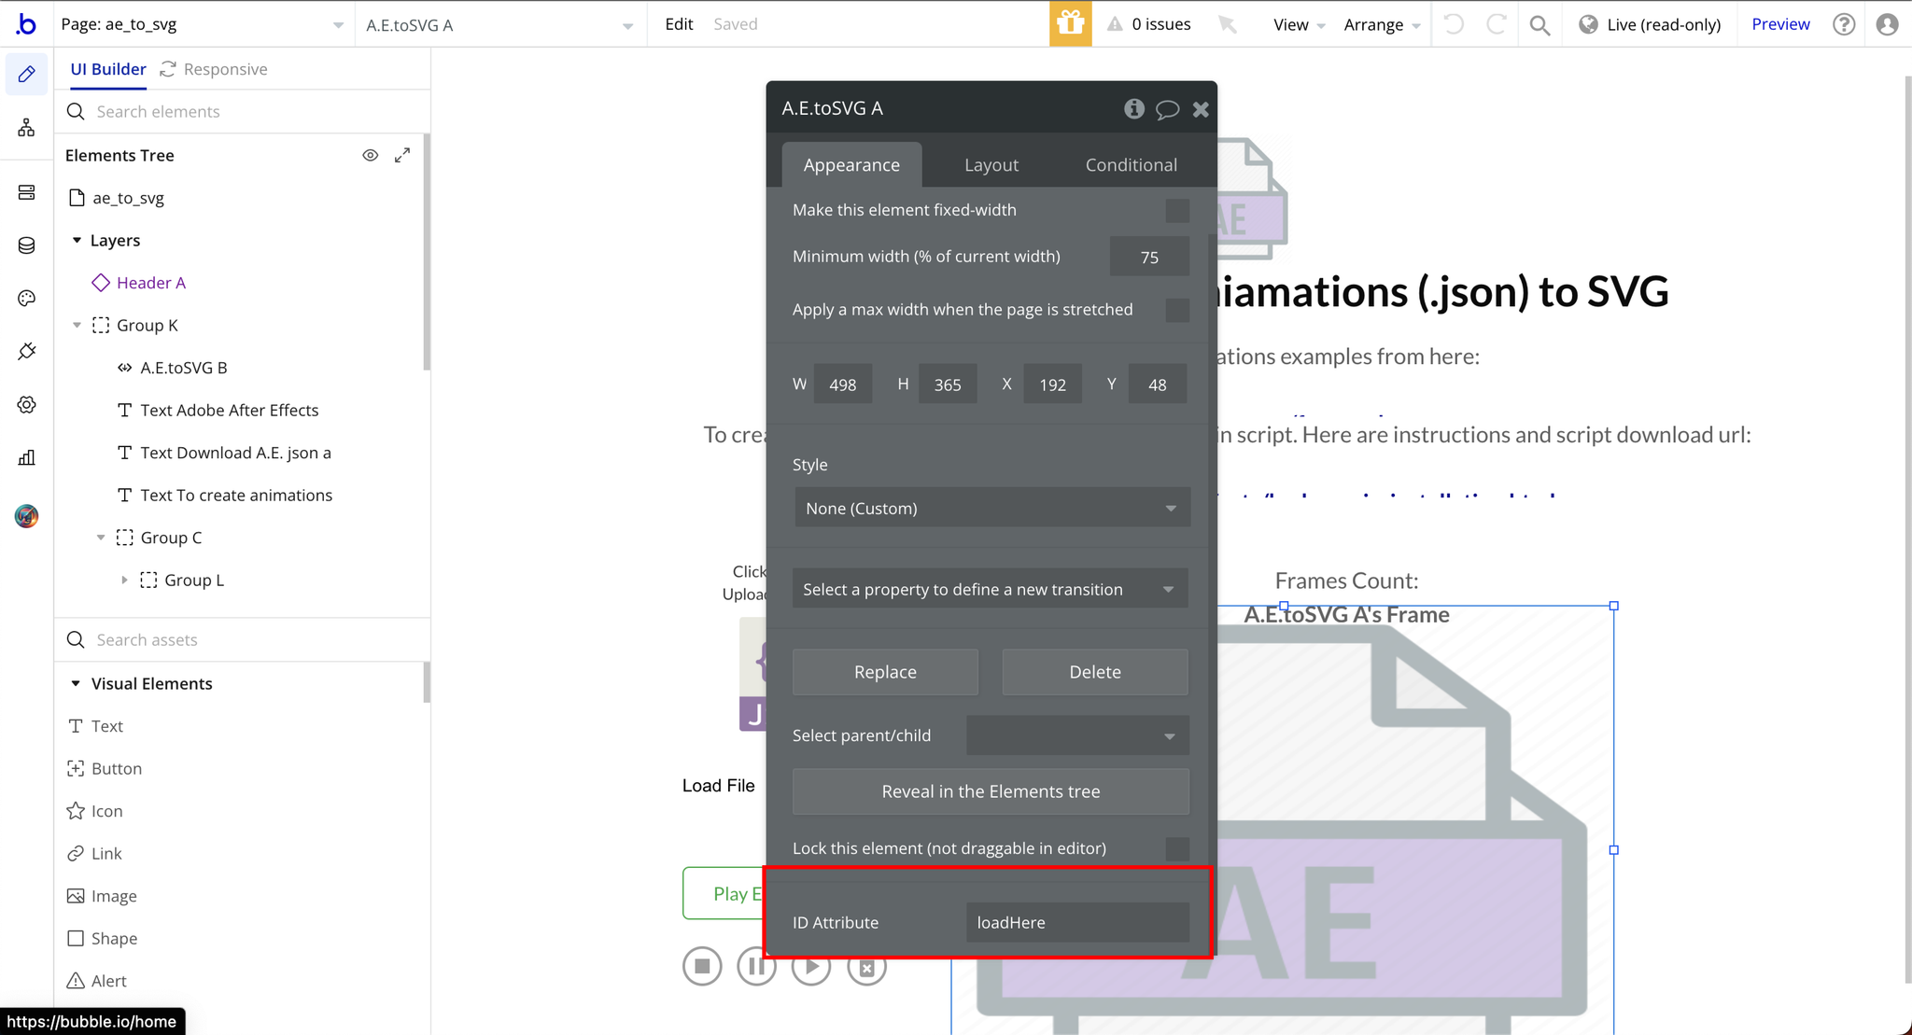
Task: Open the Plugins plug icon
Action: (26, 352)
